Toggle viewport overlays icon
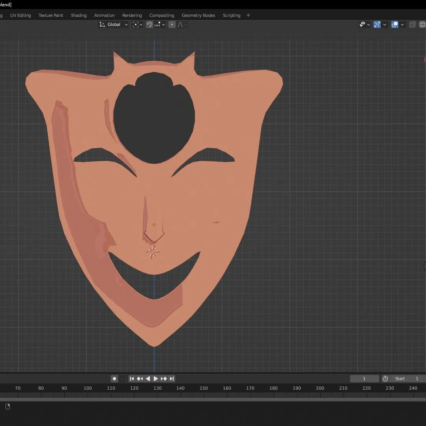The height and width of the screenshot is (426, 426). pyautogui.click(x=395, y=24)
